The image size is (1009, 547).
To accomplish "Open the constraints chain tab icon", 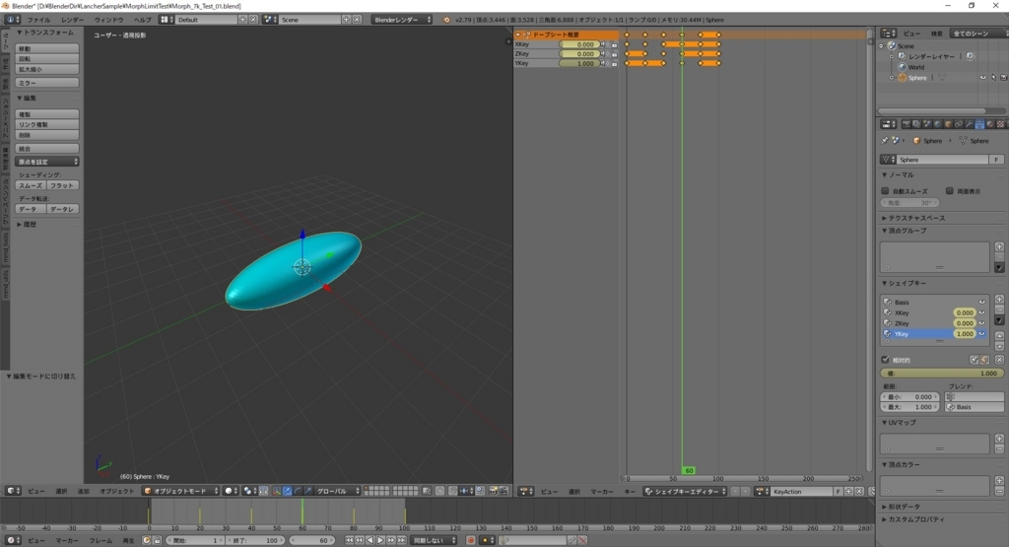I will [958, 124].
